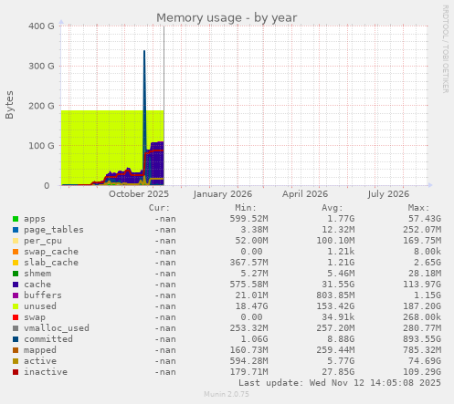Click the 'per_cpu' legend label
This screenshot has height=404, width=454.
[x=43, y=241]
